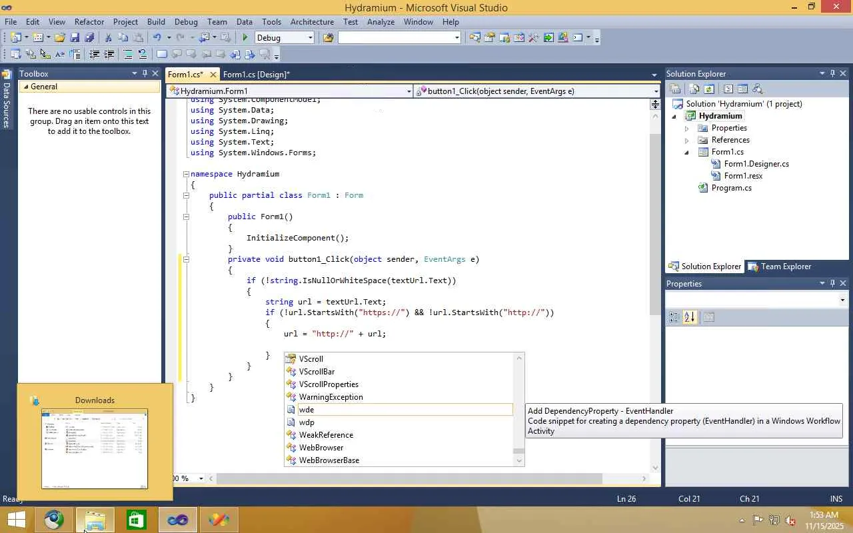Start debugging with the green play icon
The height and width of the screenshot is (533, 853).
(x=245, y=38)
